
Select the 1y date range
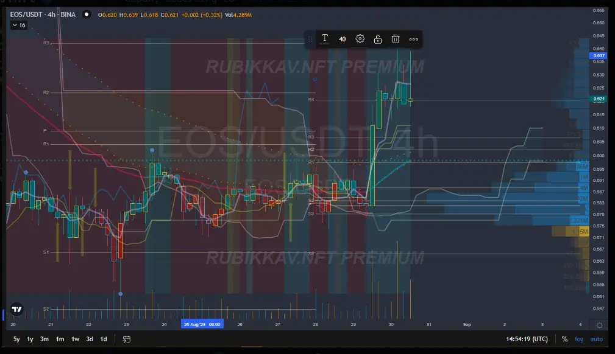click(30, 339)
